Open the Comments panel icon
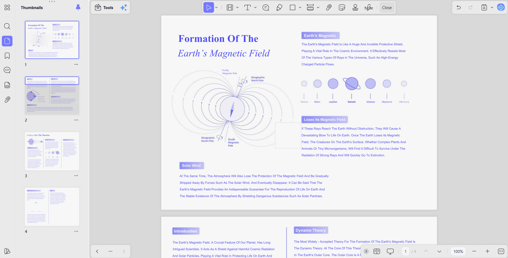Viewport: 508px width, 258px height. [x=7, y=70]
